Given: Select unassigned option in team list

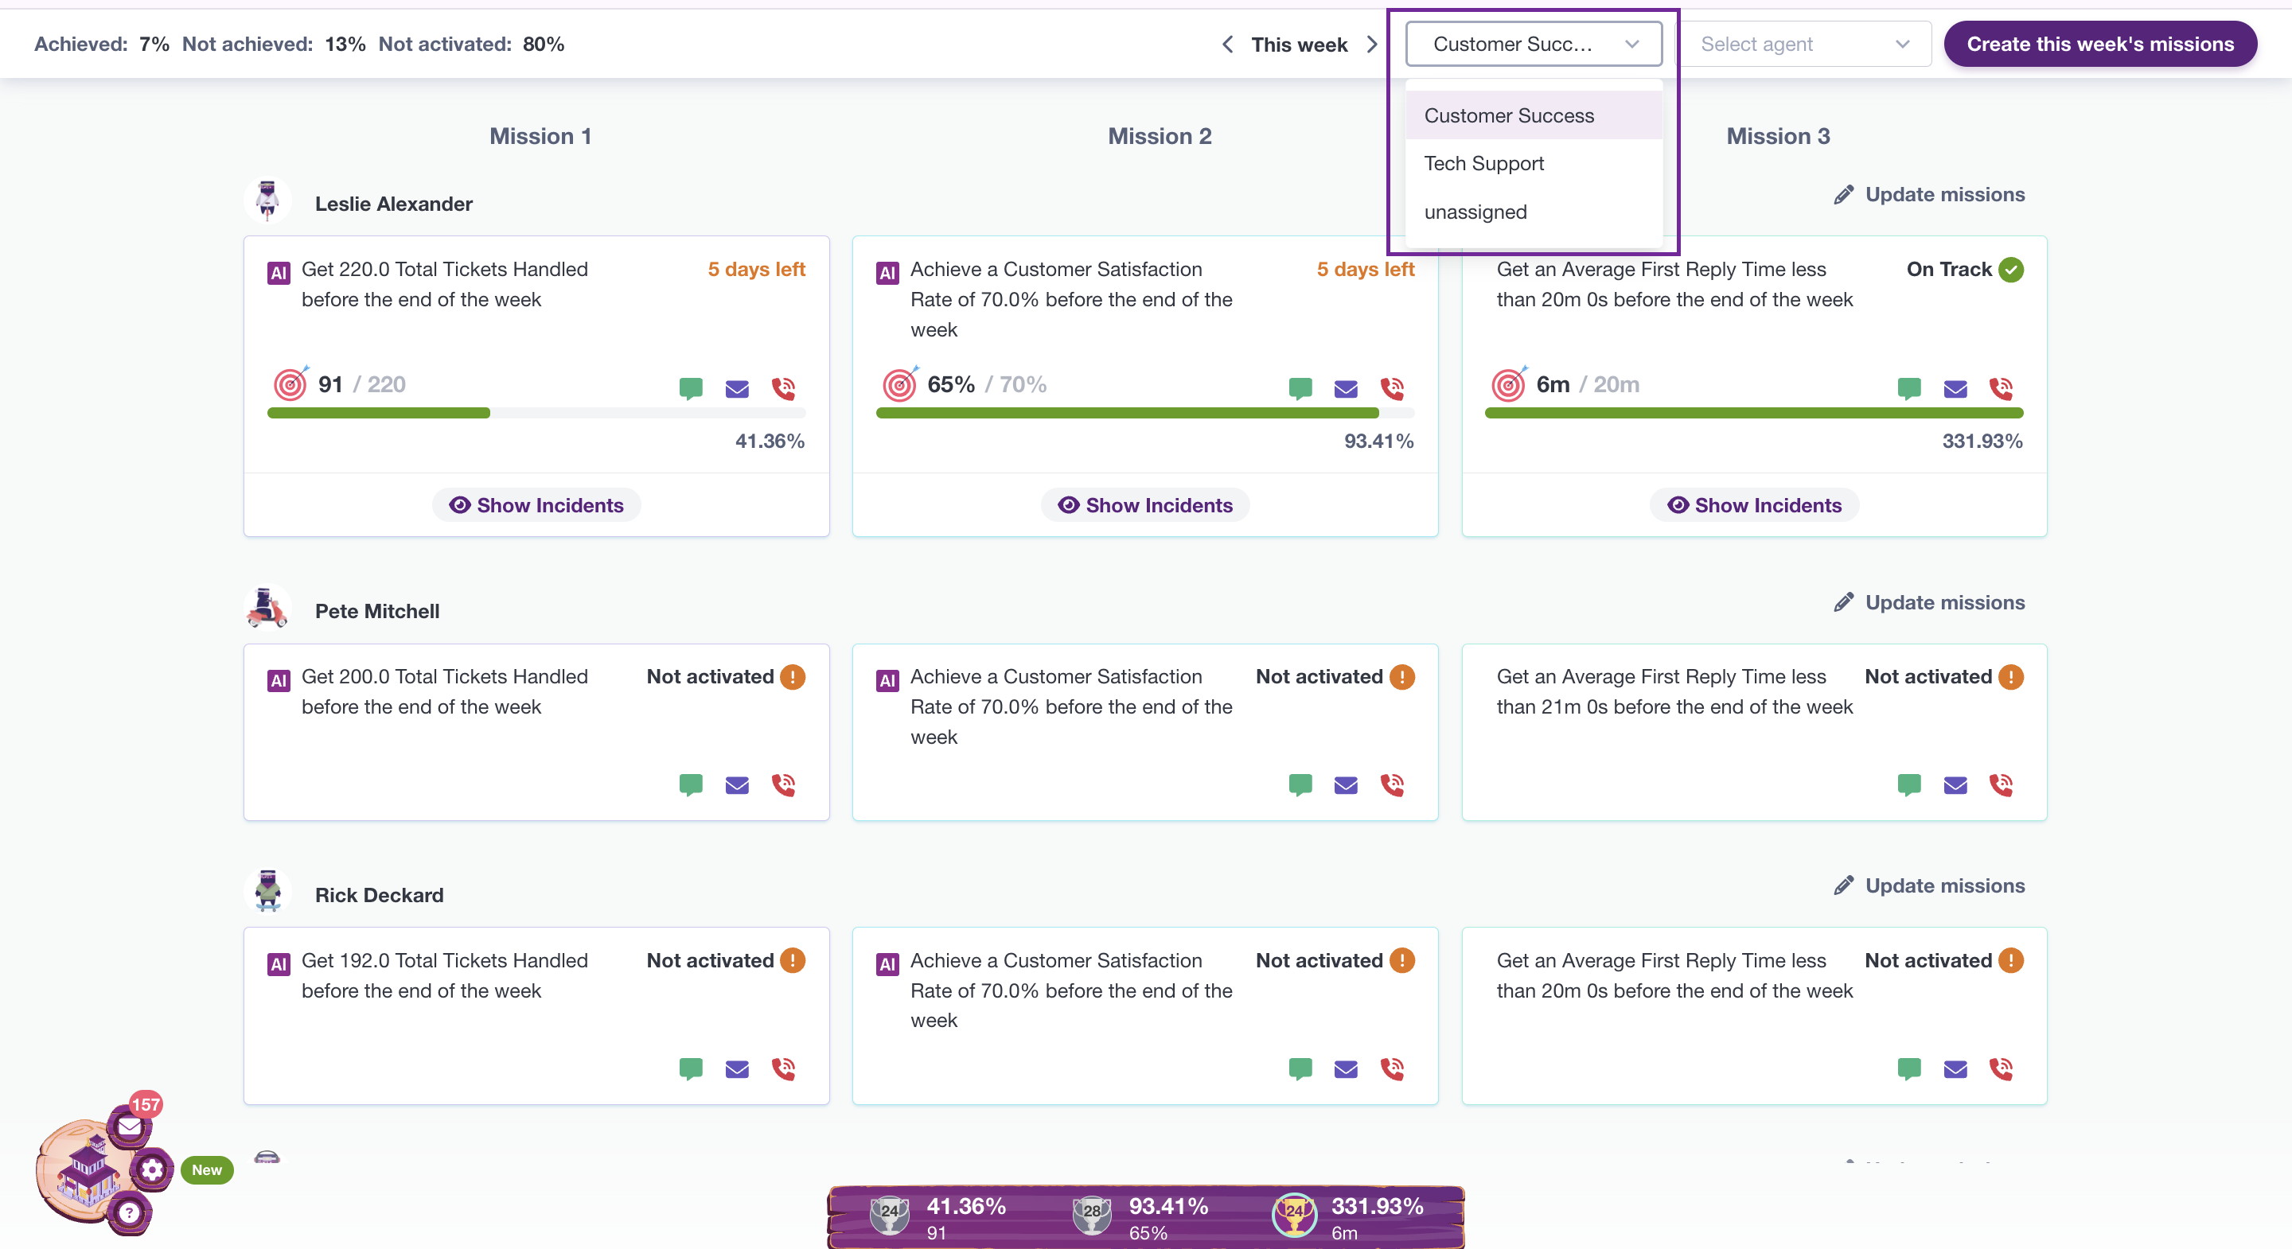Looking at the screenshot, I should [x=1475, y=212].
